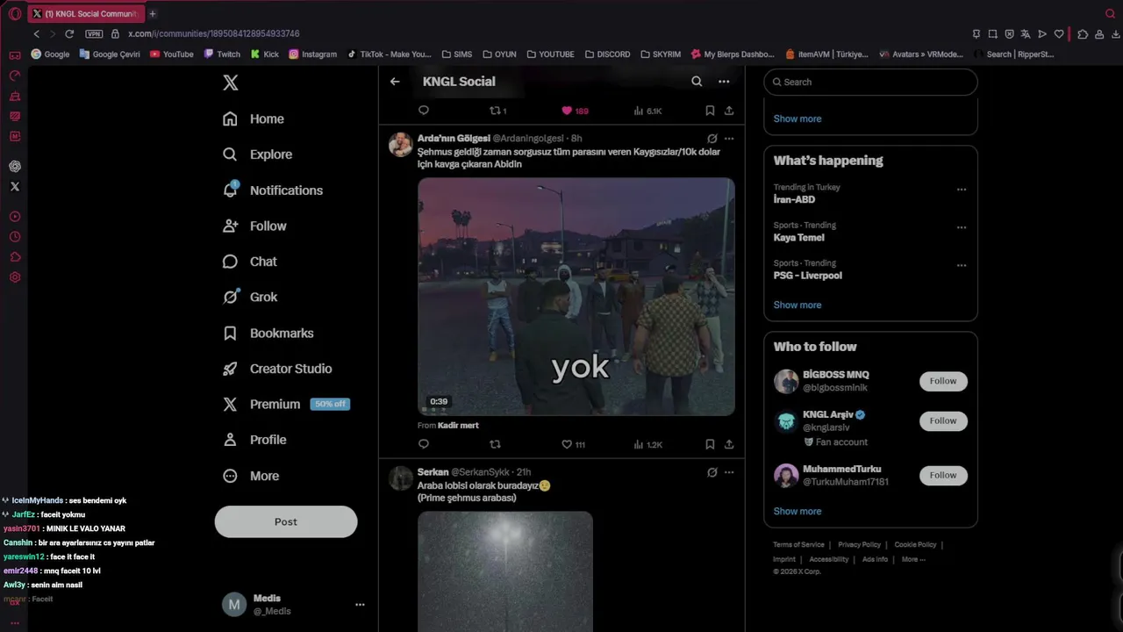1123x632 pixels.
Task: Play the GTA video with 'yok' caption
Action: click(x=576, y=297)
